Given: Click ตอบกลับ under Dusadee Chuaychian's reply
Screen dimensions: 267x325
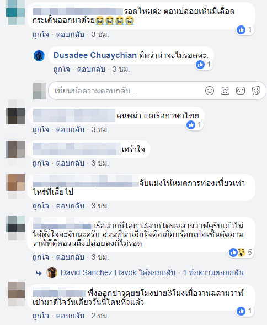Looking at the screenshot, I should [x=91, y=70].
